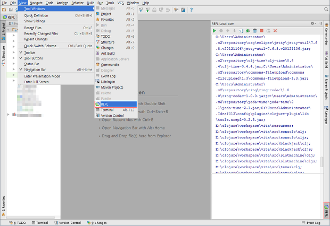Viewport: 330px width, 226px height.
Task: Click the green bug icon in REPL toolbar
Action: point(248,31)
